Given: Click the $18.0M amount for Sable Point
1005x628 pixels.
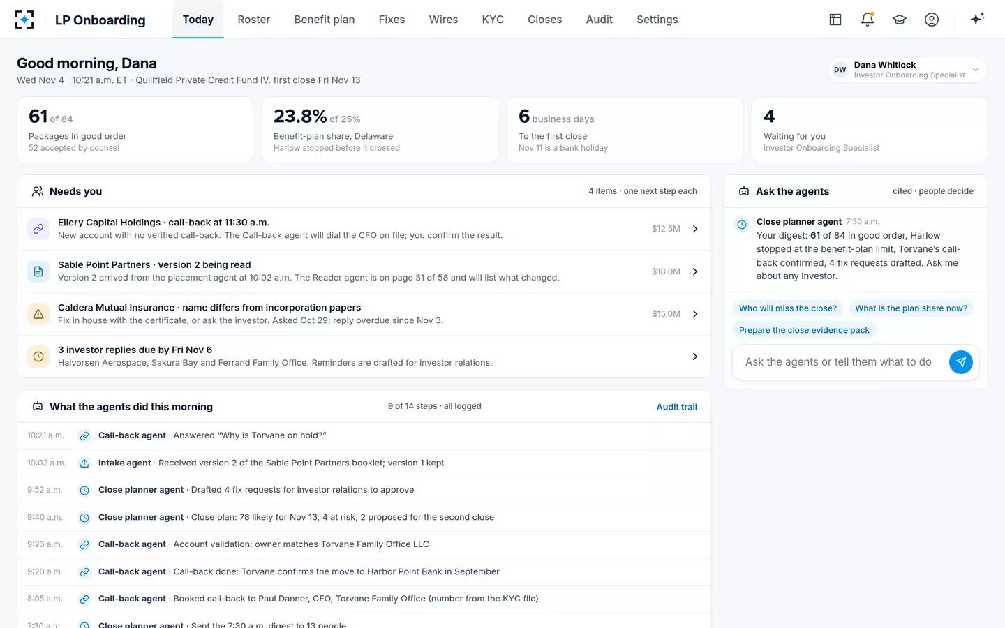Looking at the screenshot, I should 666,271.
